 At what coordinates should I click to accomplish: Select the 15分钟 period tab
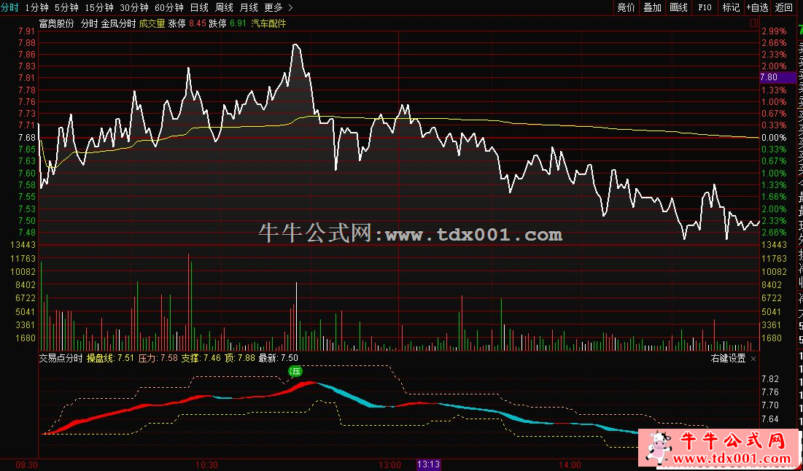98,7
